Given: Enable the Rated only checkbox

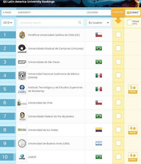Looking at the screenshot, I should (130, 23).
